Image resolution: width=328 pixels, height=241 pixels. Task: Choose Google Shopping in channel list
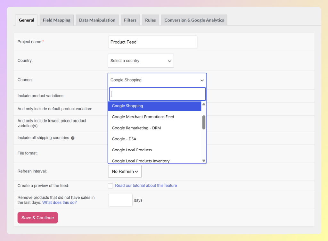point(155,106)
